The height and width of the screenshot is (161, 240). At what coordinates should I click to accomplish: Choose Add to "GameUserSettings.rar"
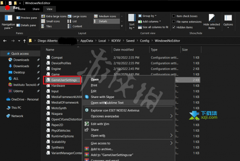pos(112,155)
